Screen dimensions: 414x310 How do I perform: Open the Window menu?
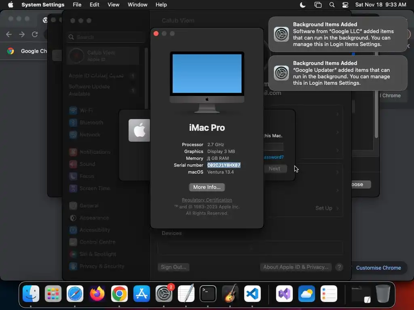point(137,5)
